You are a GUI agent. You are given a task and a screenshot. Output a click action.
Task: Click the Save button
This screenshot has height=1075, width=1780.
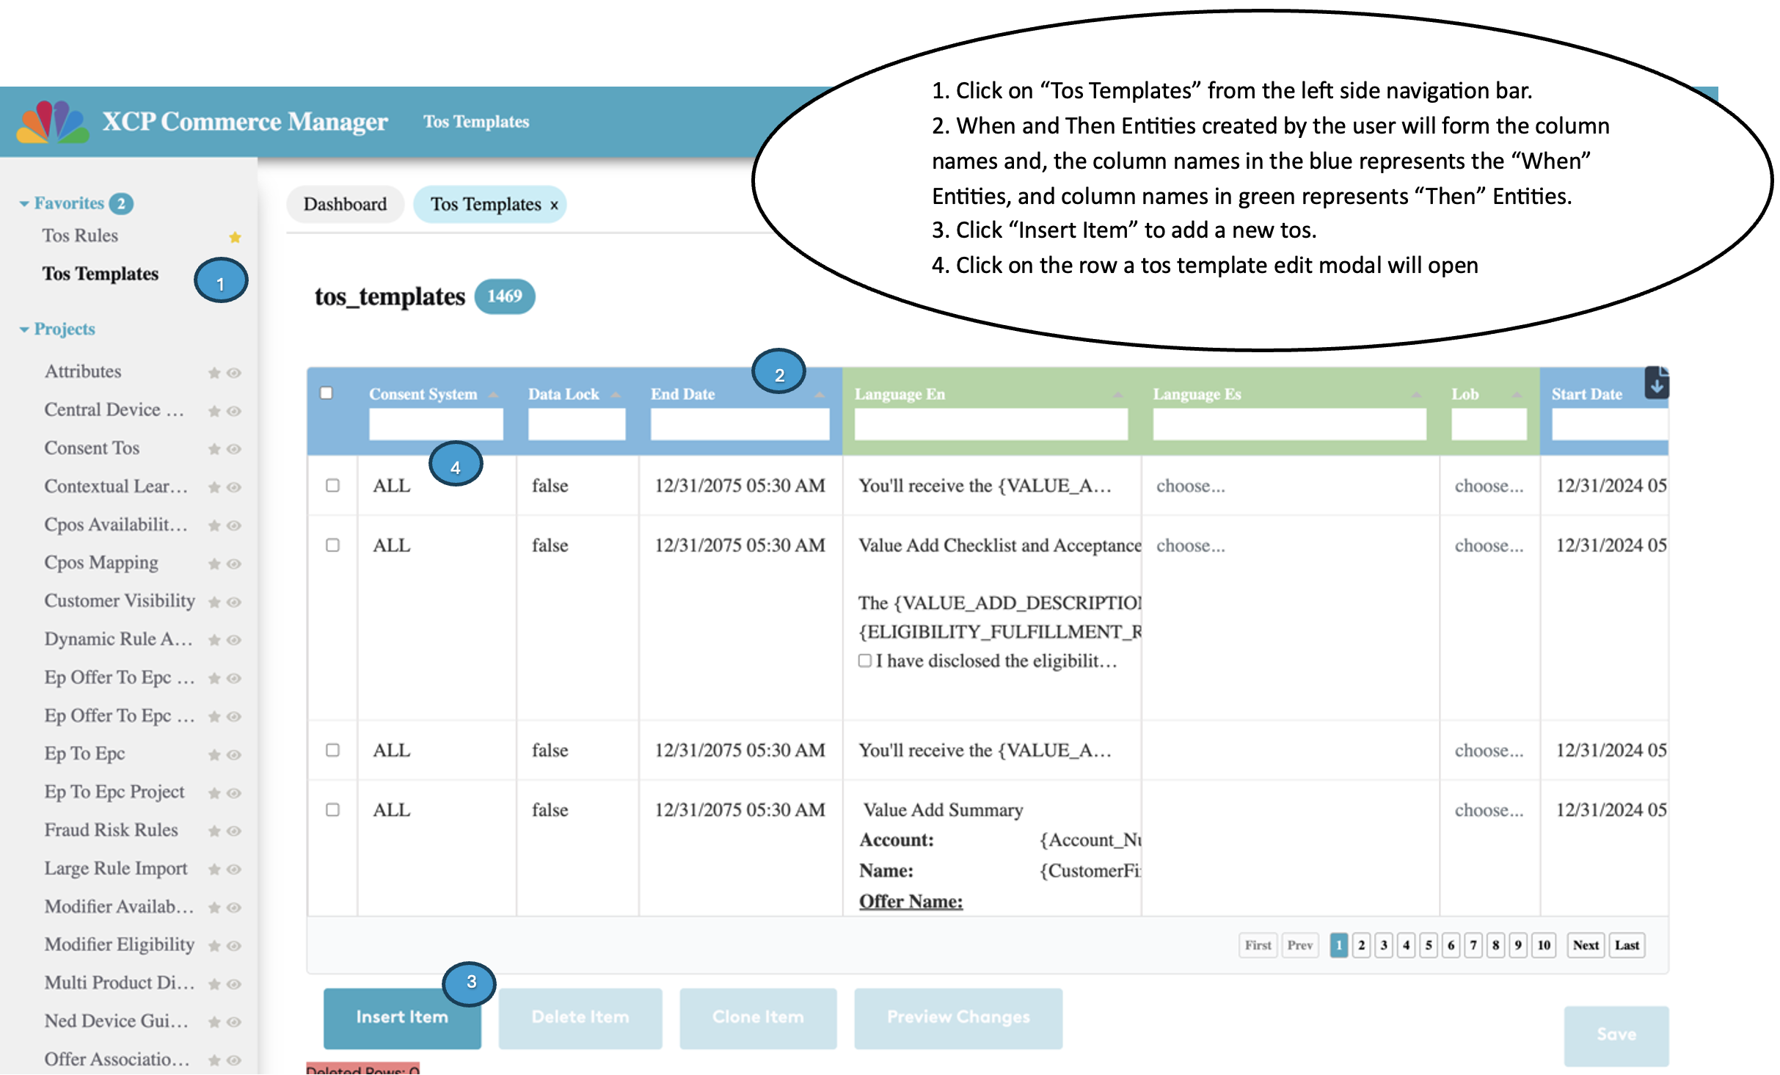tap(1616, 1035)
